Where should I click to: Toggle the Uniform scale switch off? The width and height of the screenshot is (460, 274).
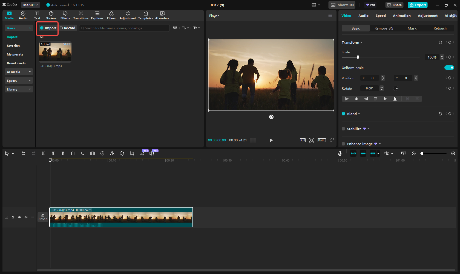(x=449, y=68)
